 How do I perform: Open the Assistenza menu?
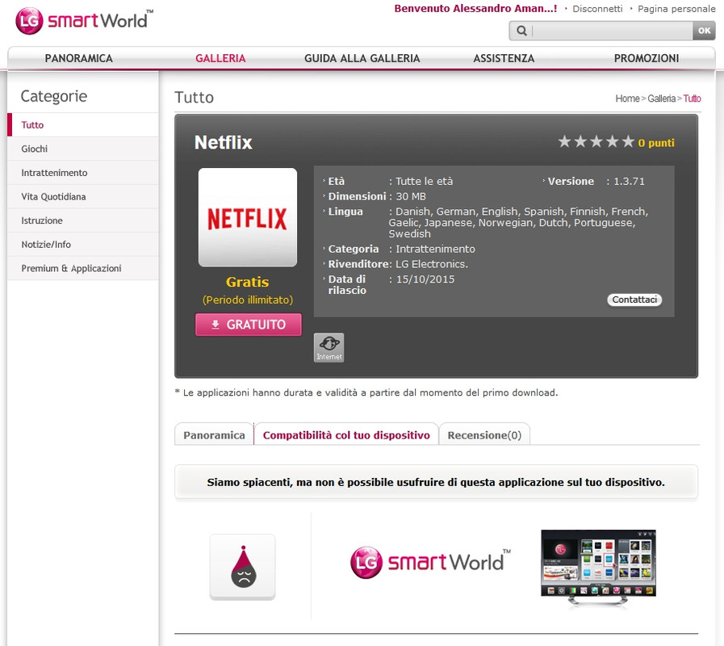[x=504, y=58]
